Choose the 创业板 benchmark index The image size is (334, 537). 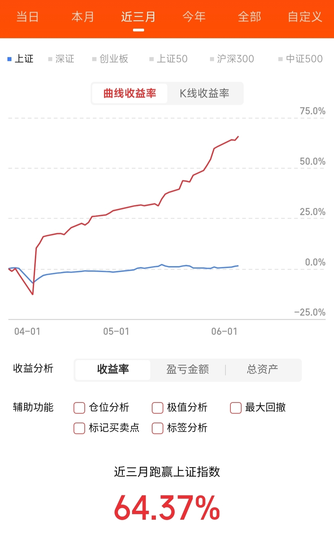(x=110, y=59)
